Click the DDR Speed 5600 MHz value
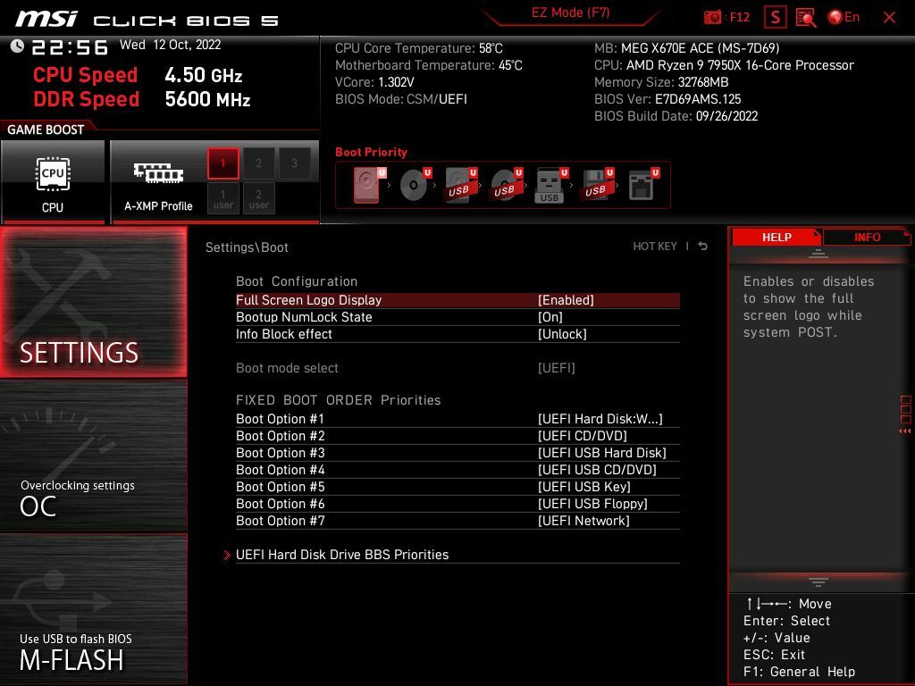Image resolution: width=915 pixels, height=686 pixels. click(x=207, y=99)
